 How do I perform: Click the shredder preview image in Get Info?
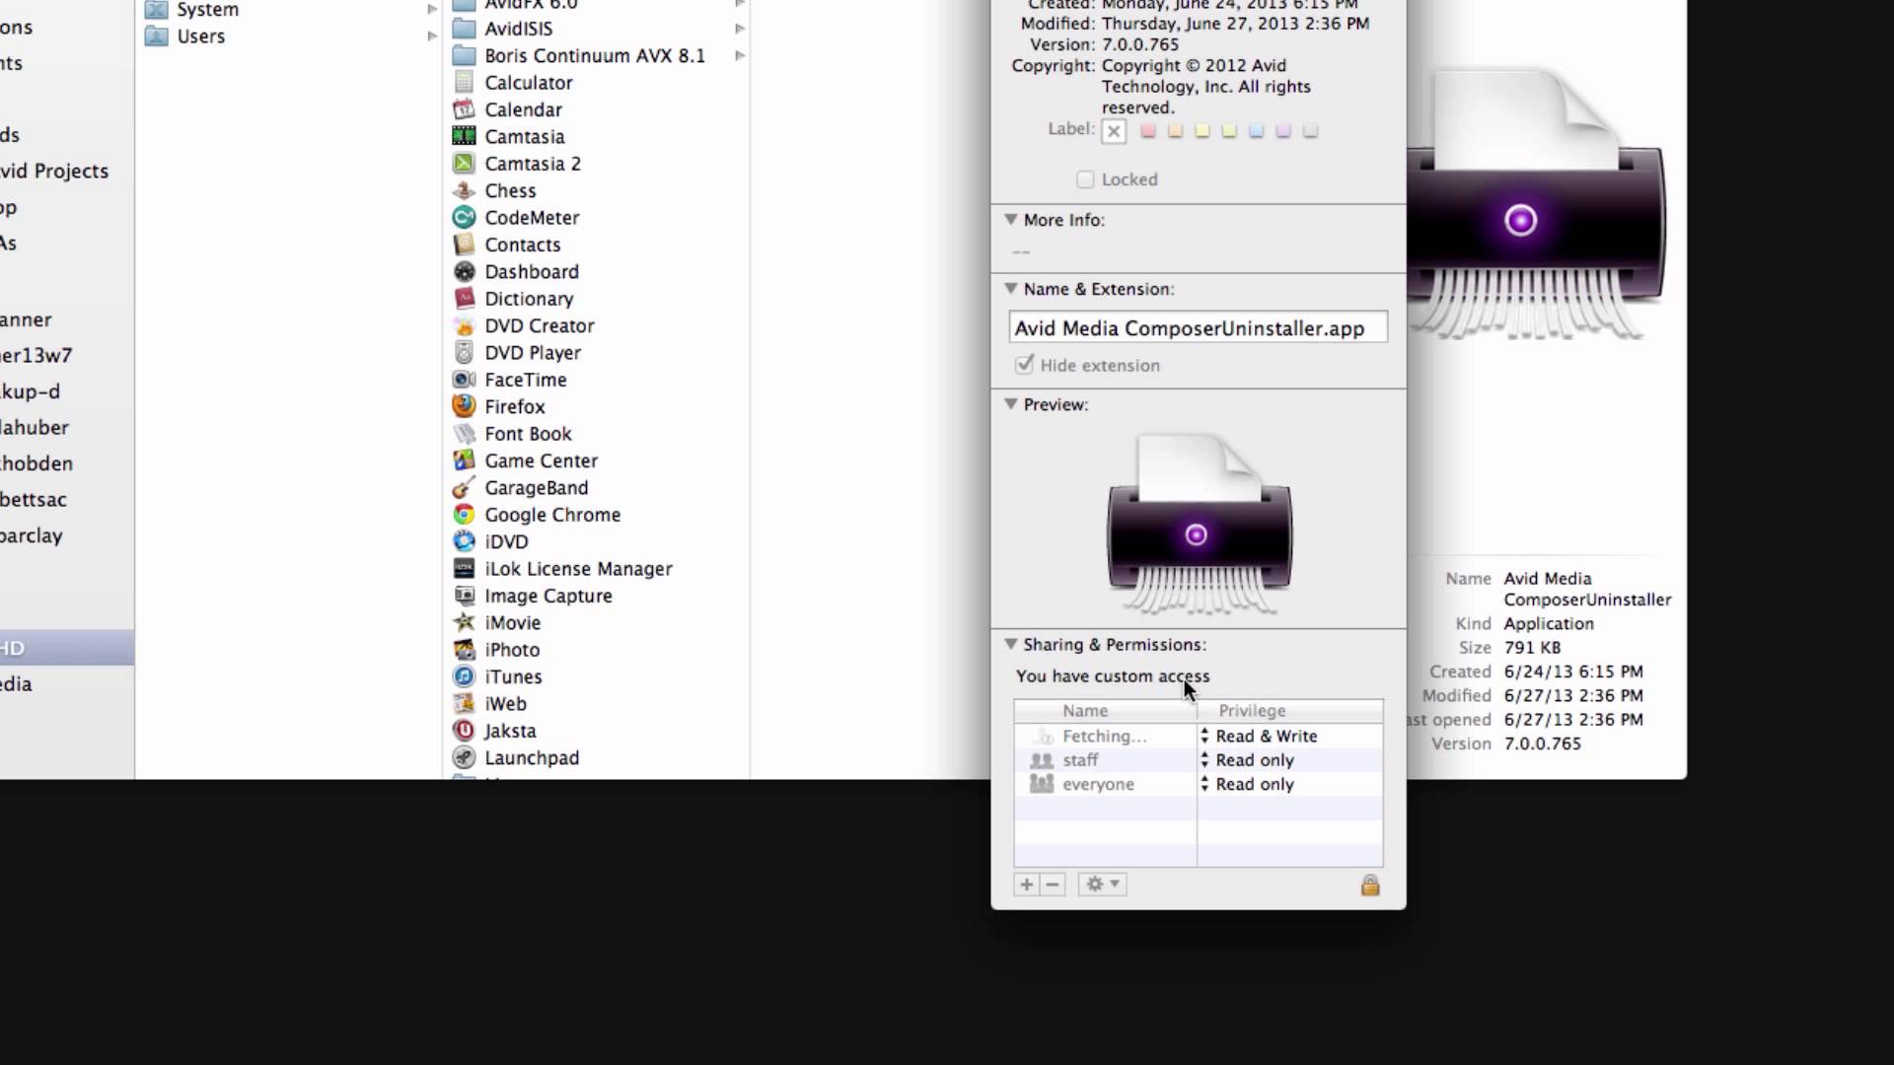1199,525
